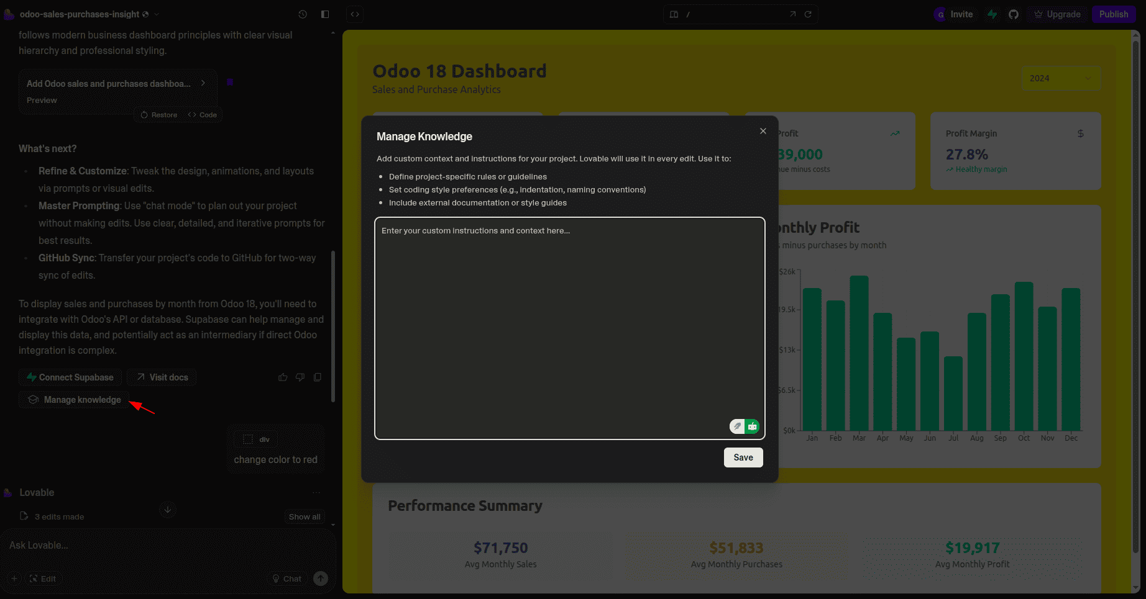This screenshot has width=1146, height=599.
Task: Click the '$71,750' avg monthly sales value
Action: (x=500, y=548)
